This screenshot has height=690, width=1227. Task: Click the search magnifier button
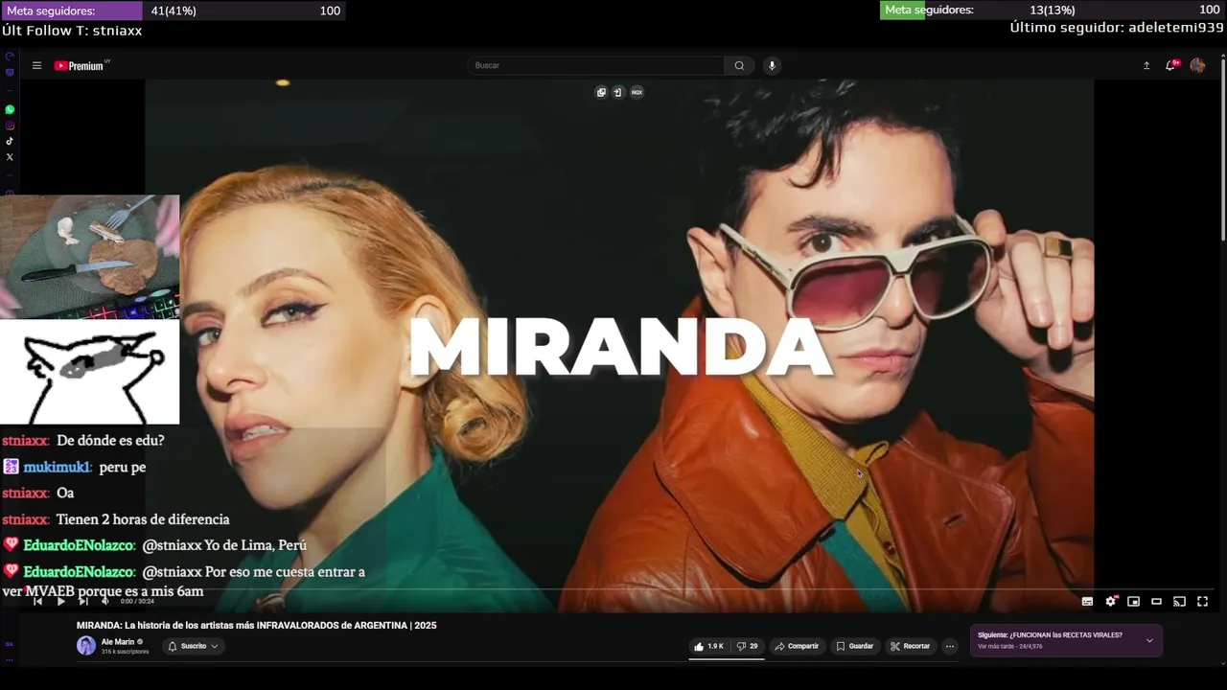pyautogui.click(x=739, y=65)
